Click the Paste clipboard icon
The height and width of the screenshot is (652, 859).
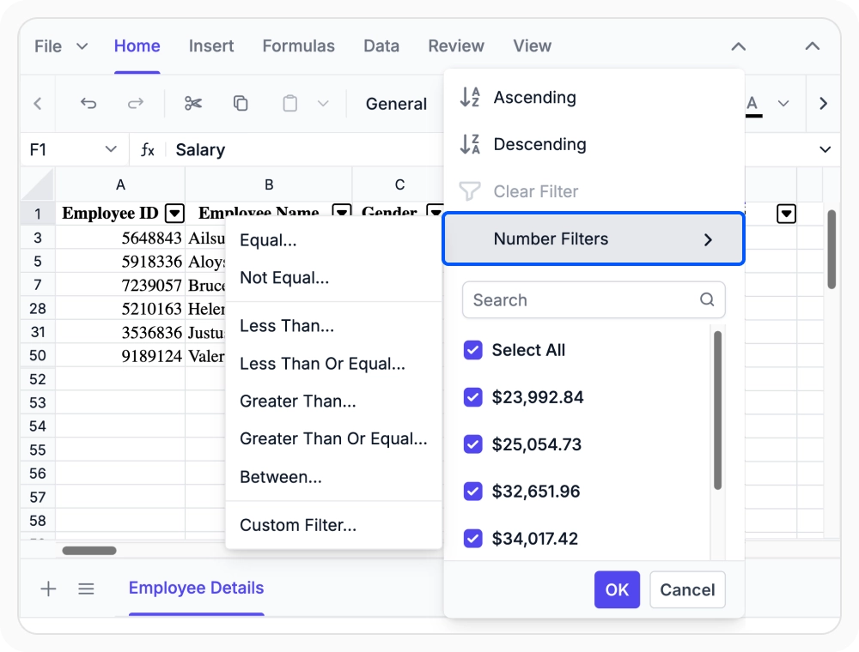[x=289, y=104]
